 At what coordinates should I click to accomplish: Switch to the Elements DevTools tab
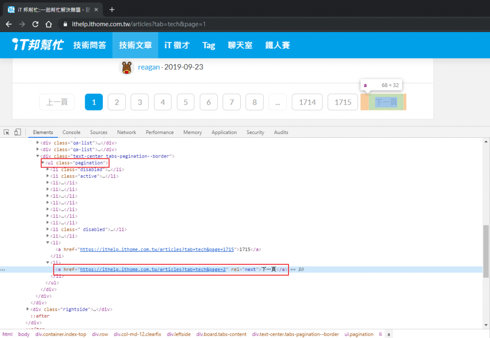pos(43,132)
